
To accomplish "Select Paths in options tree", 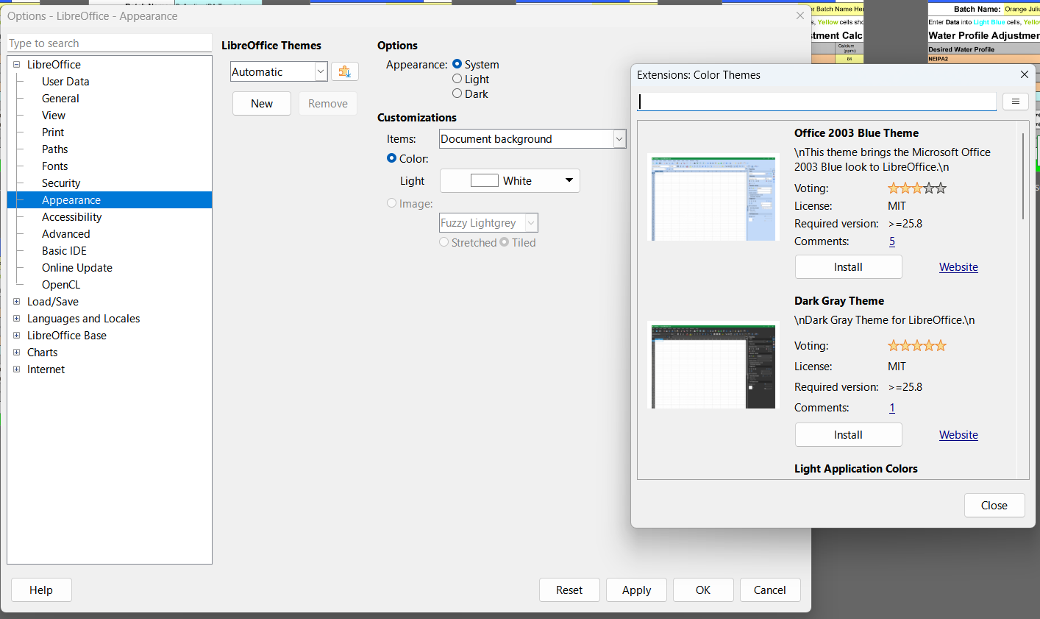I will click(x=54, y=149).
